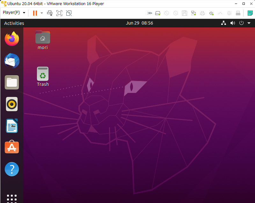
Task: Launch Firefox from the dock
Action: pyautogui.click(x=12, y=39)
